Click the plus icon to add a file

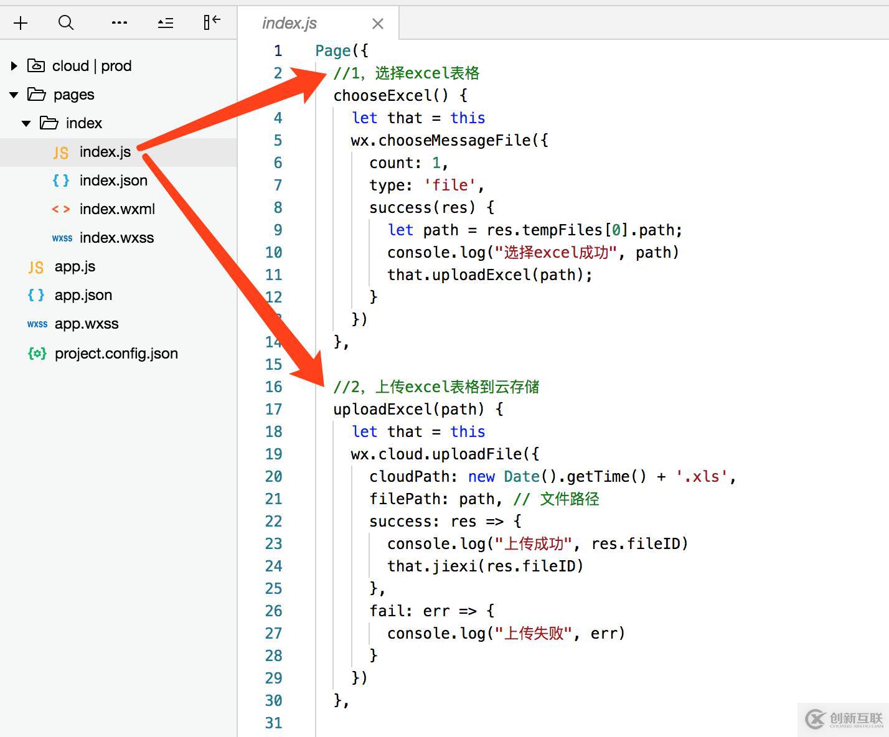tap(21, 23)
